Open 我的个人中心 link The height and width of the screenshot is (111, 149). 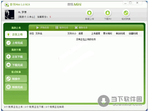tap(26, 17)
